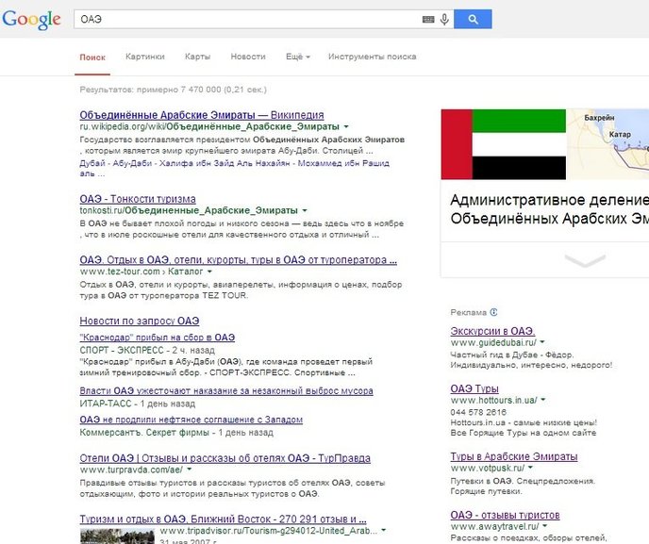Select the Поиск tab
649x544 pixels.
coord(92,58)
